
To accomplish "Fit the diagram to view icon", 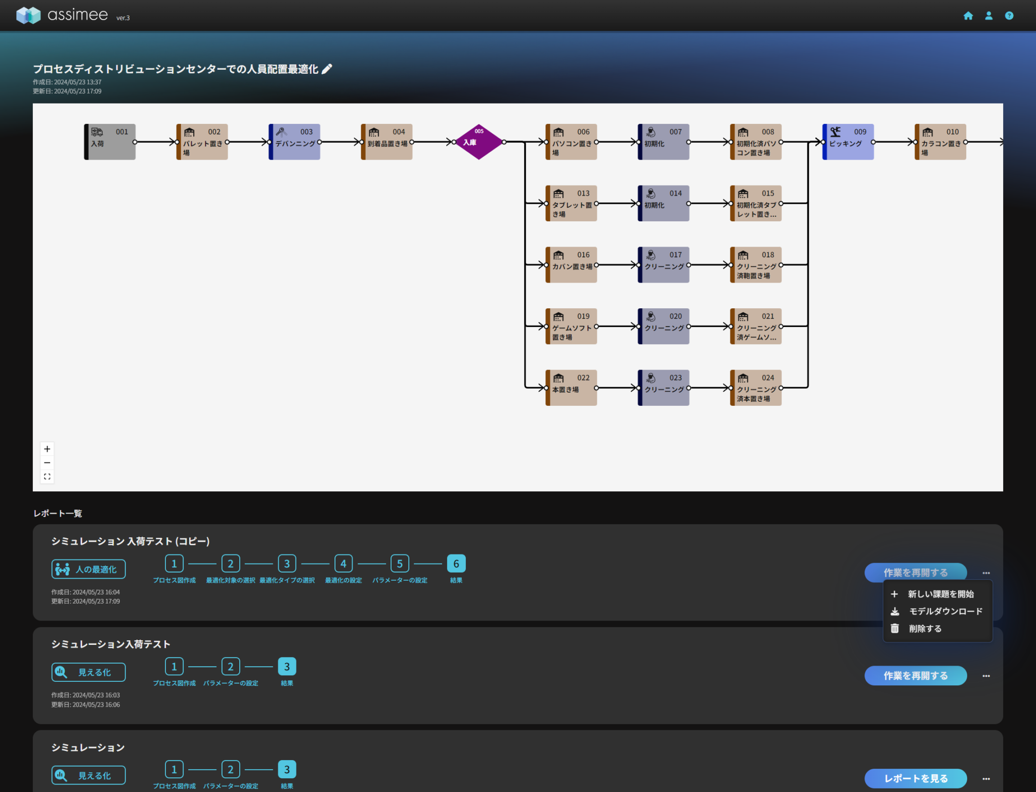I will click(x=47, y=477).
